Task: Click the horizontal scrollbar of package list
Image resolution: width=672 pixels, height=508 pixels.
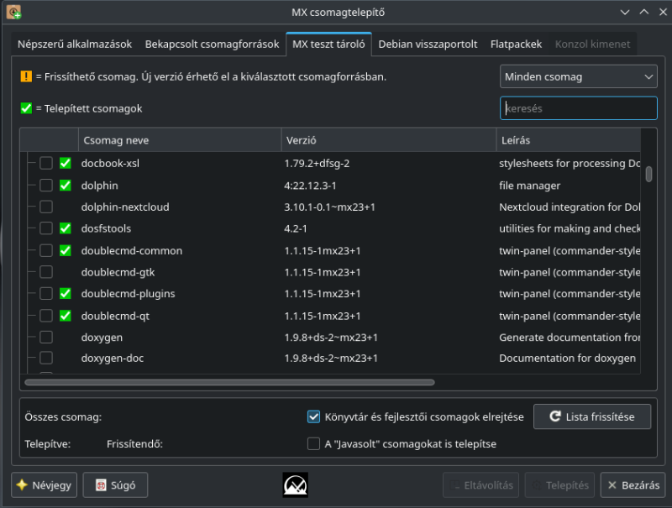Action: [x=229, y=382]
